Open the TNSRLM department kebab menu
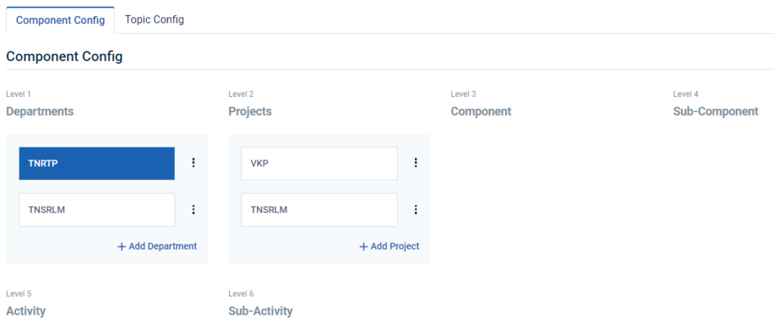Screen dimensions: 774x335 [193, 209]
